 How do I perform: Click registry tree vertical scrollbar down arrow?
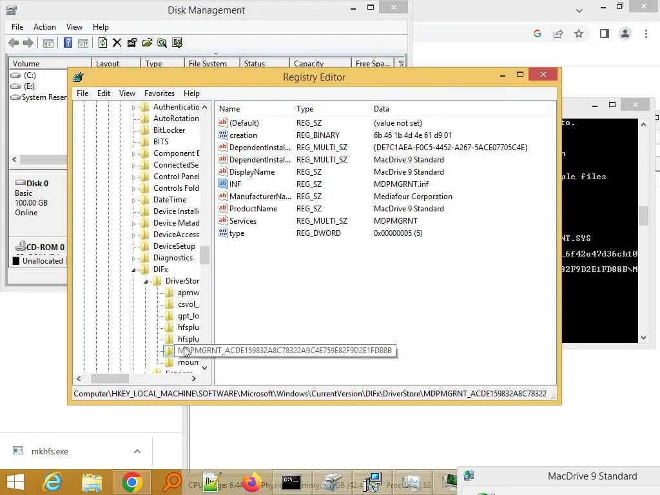(x=204, y=368)
